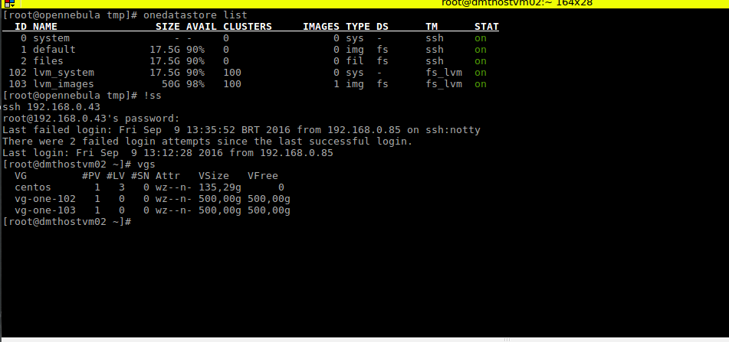Image resolution: width=729 pixels, height=342 pixels.
Task: Select the IMAGES column header
Action: point(320,27)
